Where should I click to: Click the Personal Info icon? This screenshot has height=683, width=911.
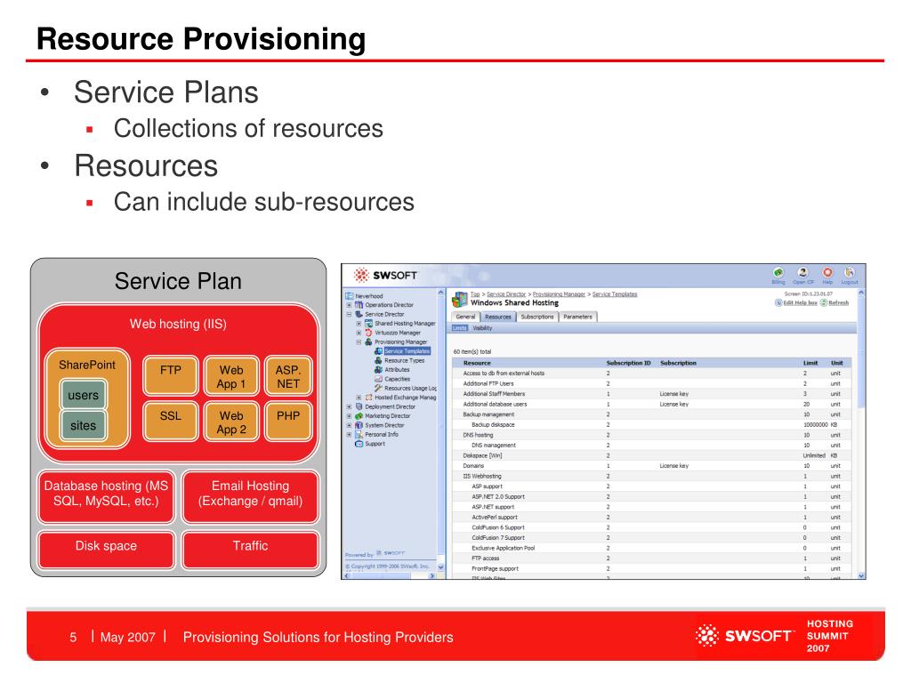point(359,434)
